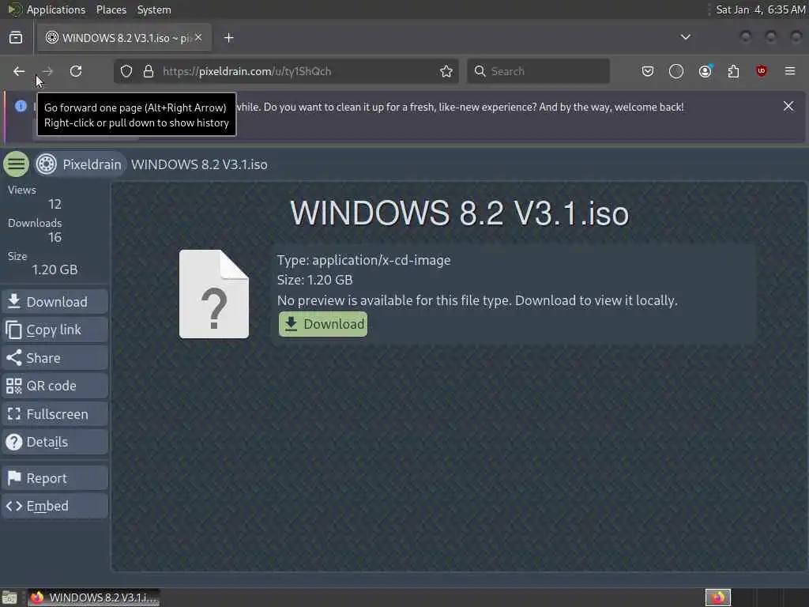Bookmark this page with the star
This screenshot has height=607, width=809.
coord(446,71)
